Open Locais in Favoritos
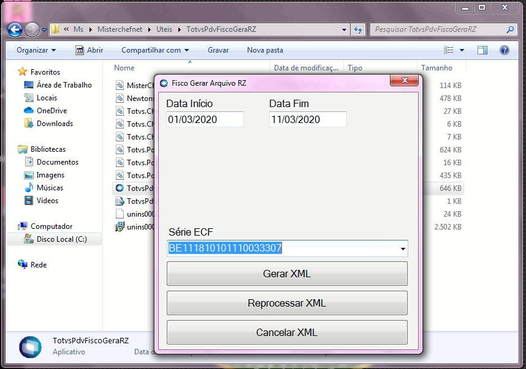526x369 pixels. pos(47,98)
